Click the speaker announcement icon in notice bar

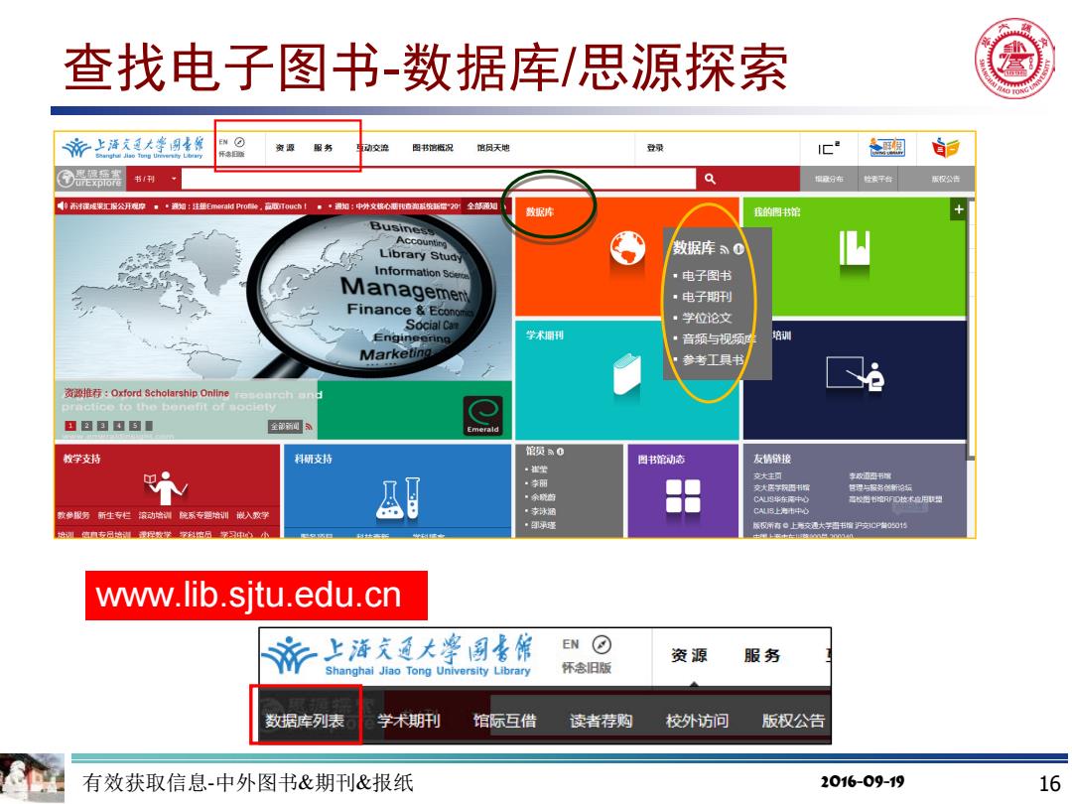click(x=62, y=205)
